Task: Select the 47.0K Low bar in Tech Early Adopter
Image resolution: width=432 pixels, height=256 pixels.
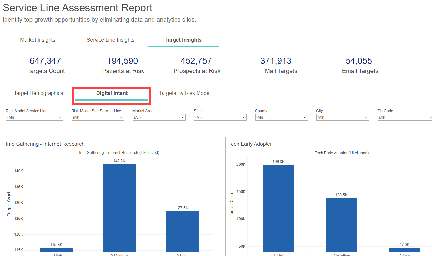Action: tap(404, 250)
